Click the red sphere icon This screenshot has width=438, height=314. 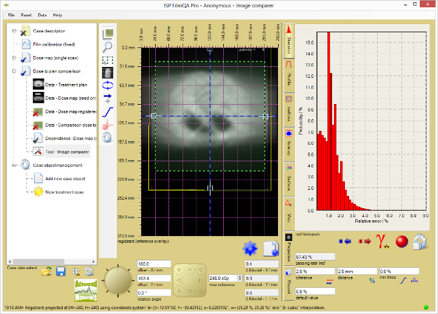(401, 242)
